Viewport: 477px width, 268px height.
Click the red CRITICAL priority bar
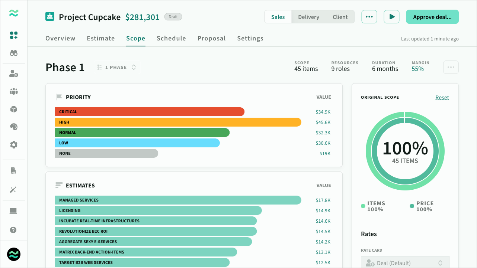[150, 112]
